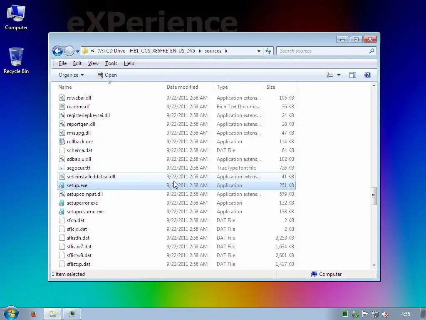426x320 pixels.
Task: Open Explorer help question mark
Action: click(x=368, y=75)
